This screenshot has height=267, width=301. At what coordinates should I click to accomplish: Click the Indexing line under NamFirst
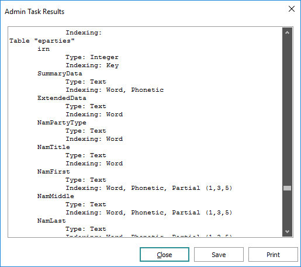pyautogui.click(x=149, y=188)
